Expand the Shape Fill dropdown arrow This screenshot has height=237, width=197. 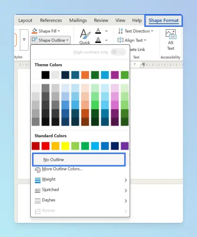(59, 31)
